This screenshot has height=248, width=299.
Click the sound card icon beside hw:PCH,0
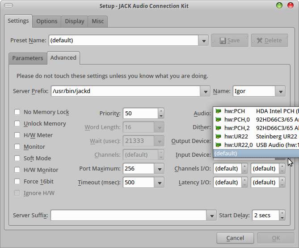coord(218,119)
